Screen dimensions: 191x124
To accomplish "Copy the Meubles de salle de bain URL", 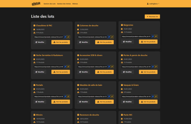I will point(109,96).
